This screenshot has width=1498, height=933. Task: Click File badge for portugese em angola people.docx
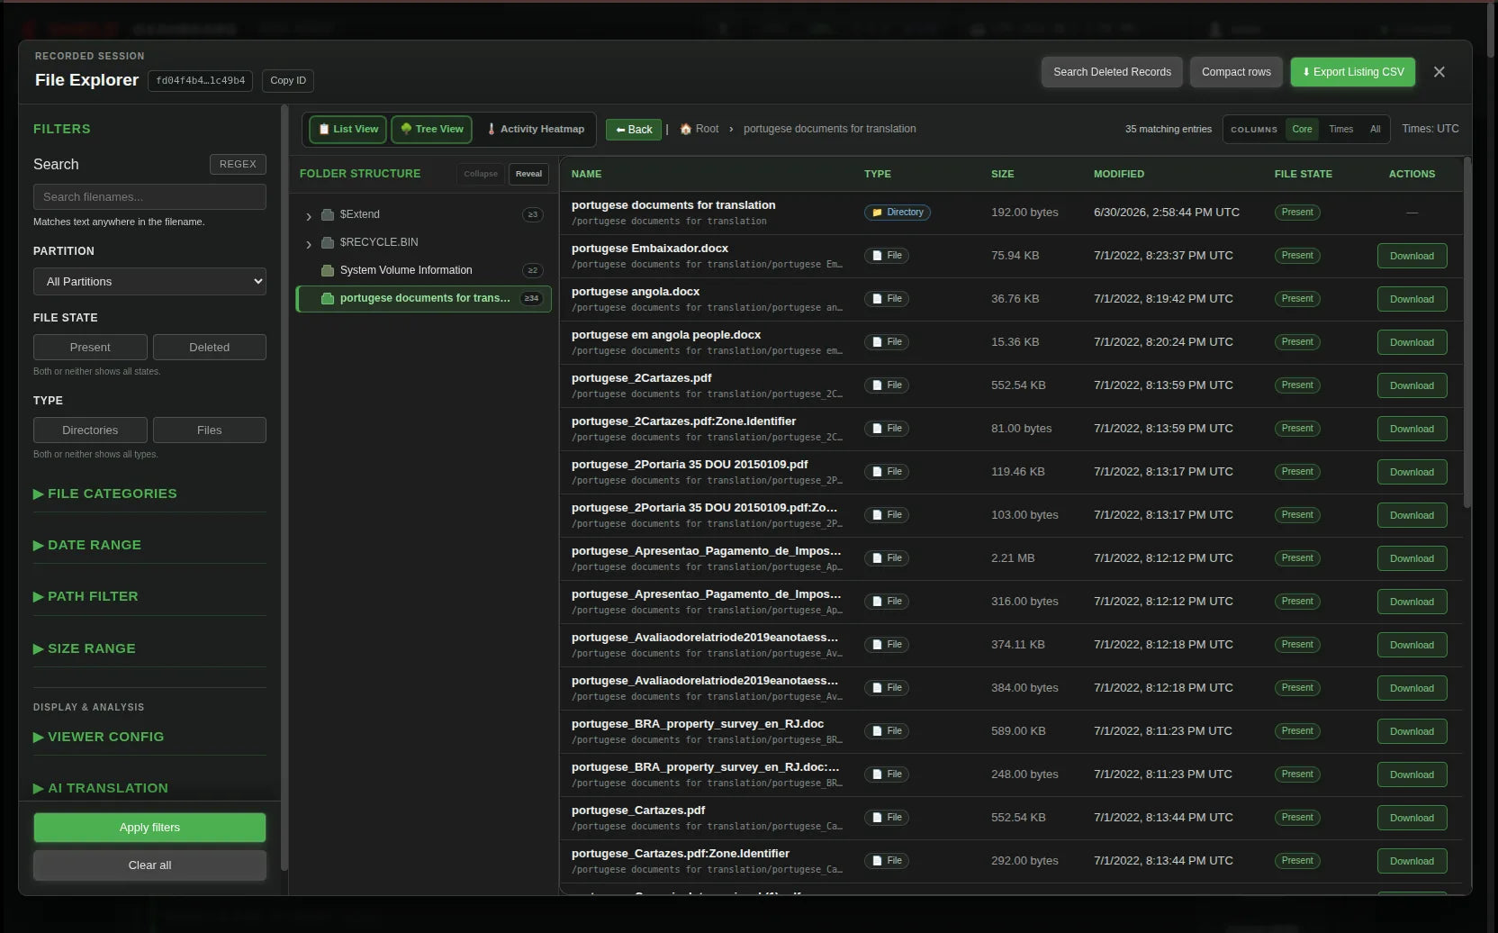pos(887,342)
